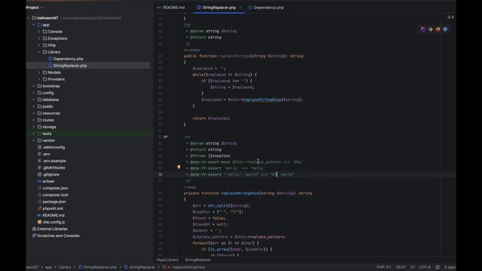Change the UTF-8 file encoding
This screenshot has height=271, width=482.
[425, 267]
